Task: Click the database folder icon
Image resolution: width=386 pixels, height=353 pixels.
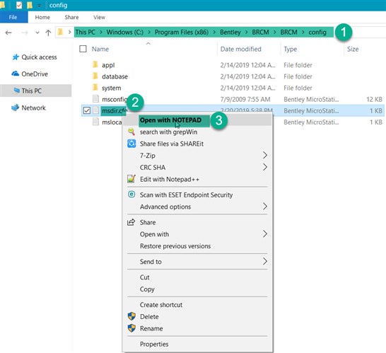Action: pyautogui.click(x=95, y=76)
